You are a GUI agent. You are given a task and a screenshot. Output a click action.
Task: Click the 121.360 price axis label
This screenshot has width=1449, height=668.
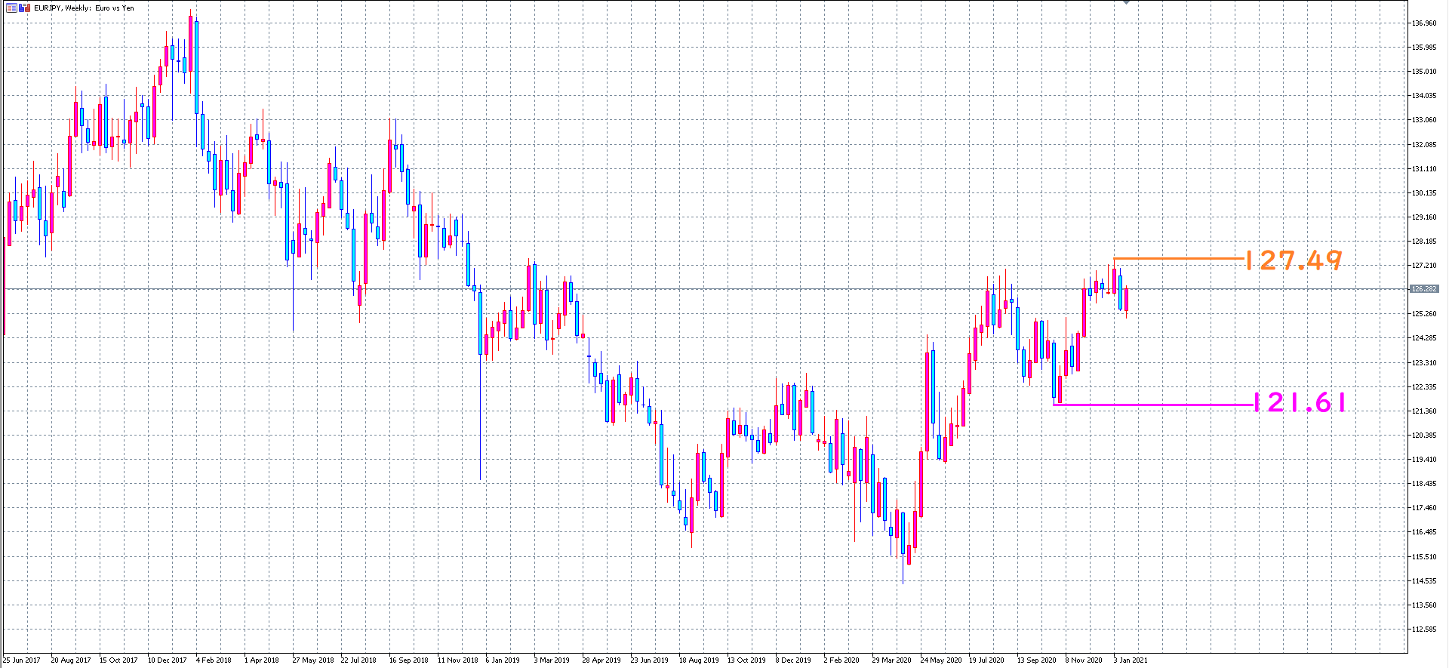(1424, 411)
